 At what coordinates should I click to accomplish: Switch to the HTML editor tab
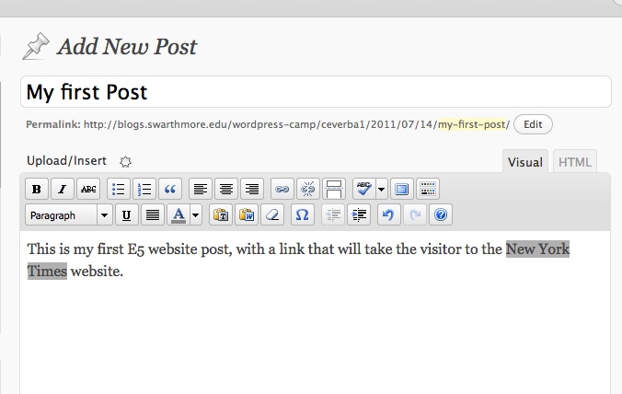(x=575, y=162)
